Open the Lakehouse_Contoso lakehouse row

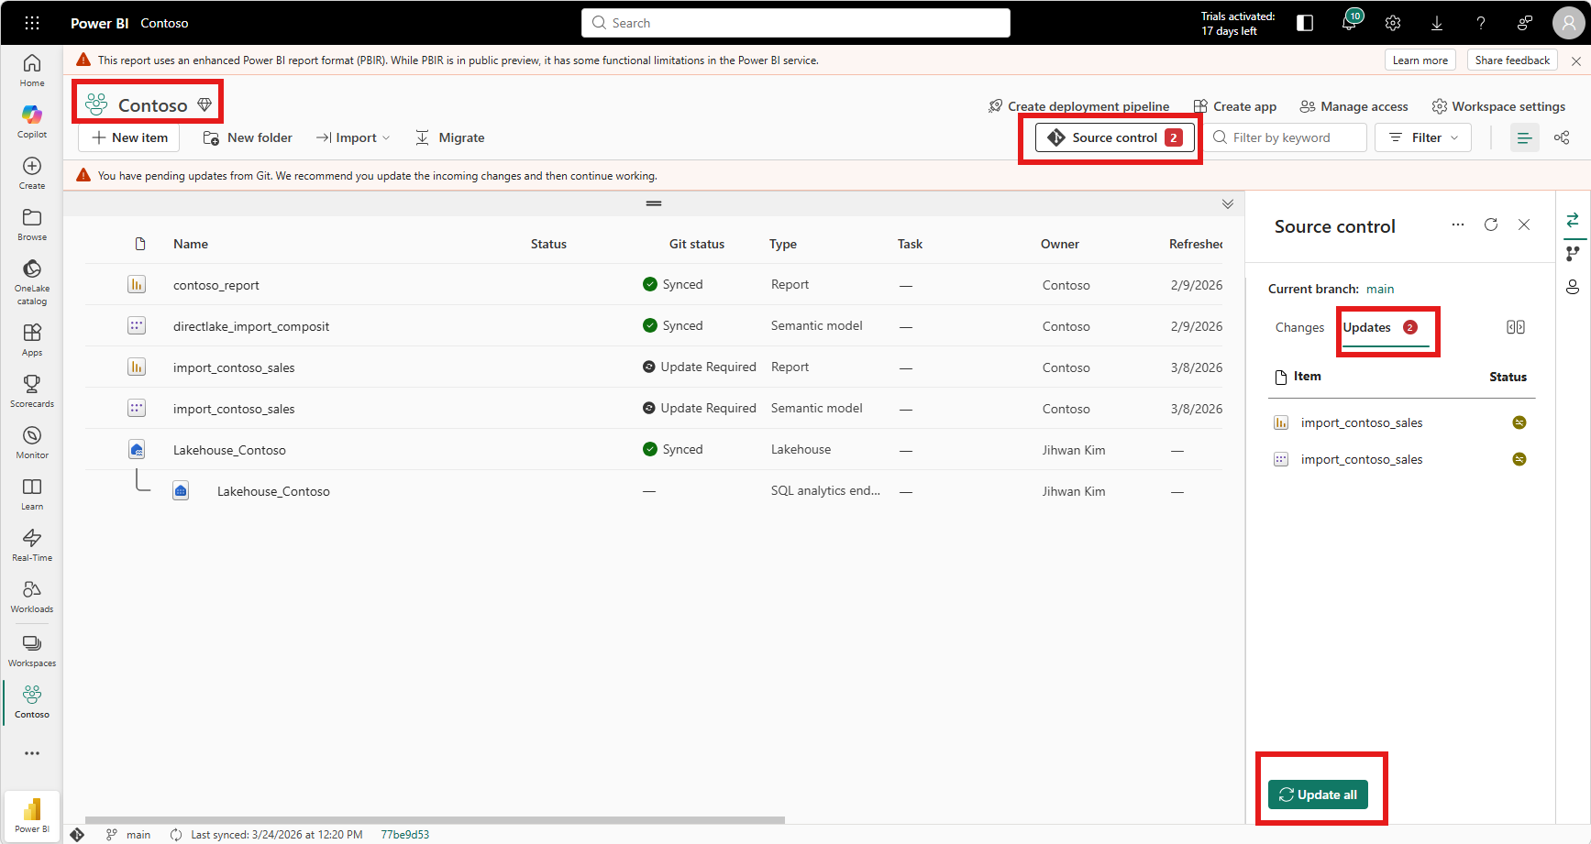229,450
